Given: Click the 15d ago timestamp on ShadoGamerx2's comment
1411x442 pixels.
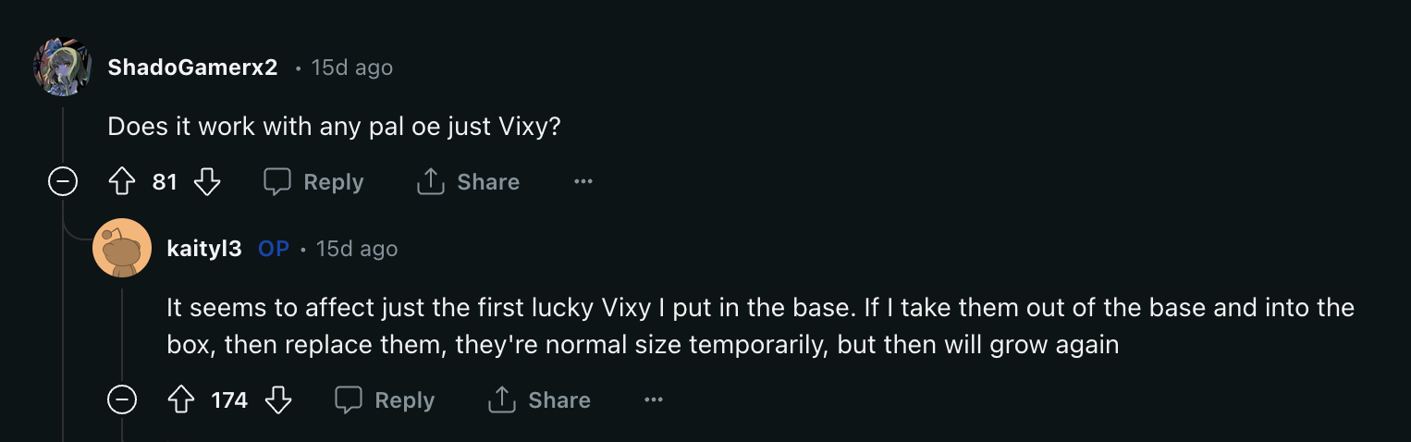Looking at the screenshot, I should coord(351,68).
